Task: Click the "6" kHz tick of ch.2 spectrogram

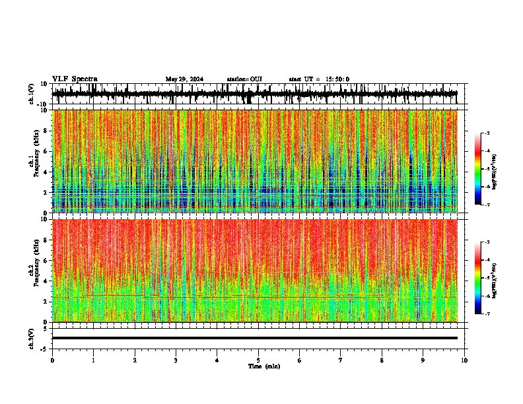Action: tap(46, 260)
